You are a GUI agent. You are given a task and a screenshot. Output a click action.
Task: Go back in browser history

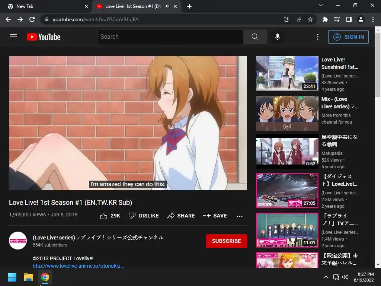(8, 19)
